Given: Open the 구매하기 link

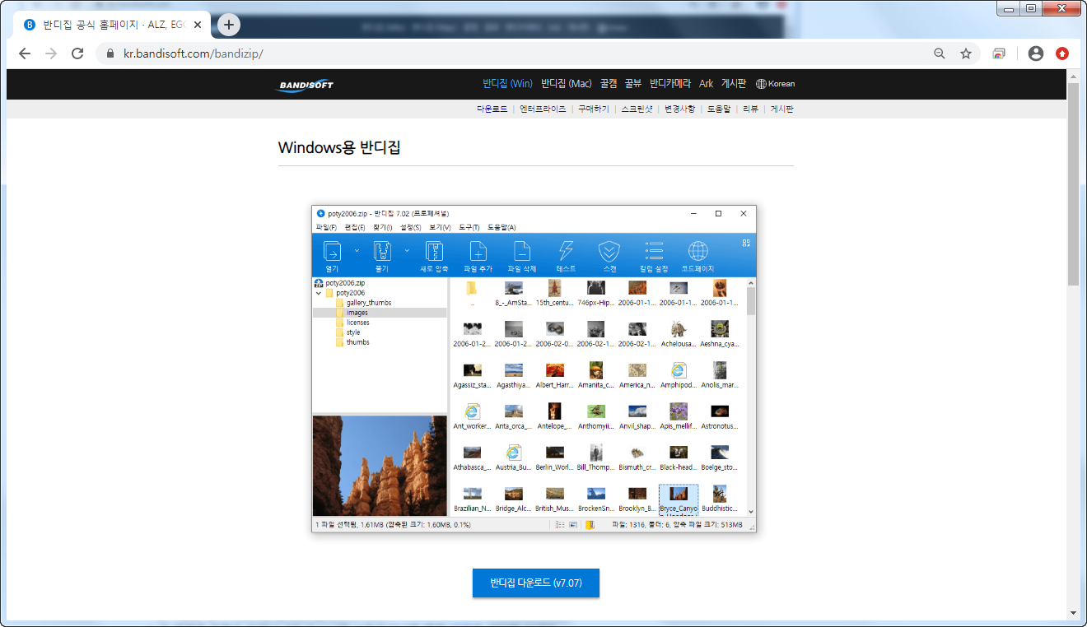Looking at the screenshot, I should (x=594, y=109).
